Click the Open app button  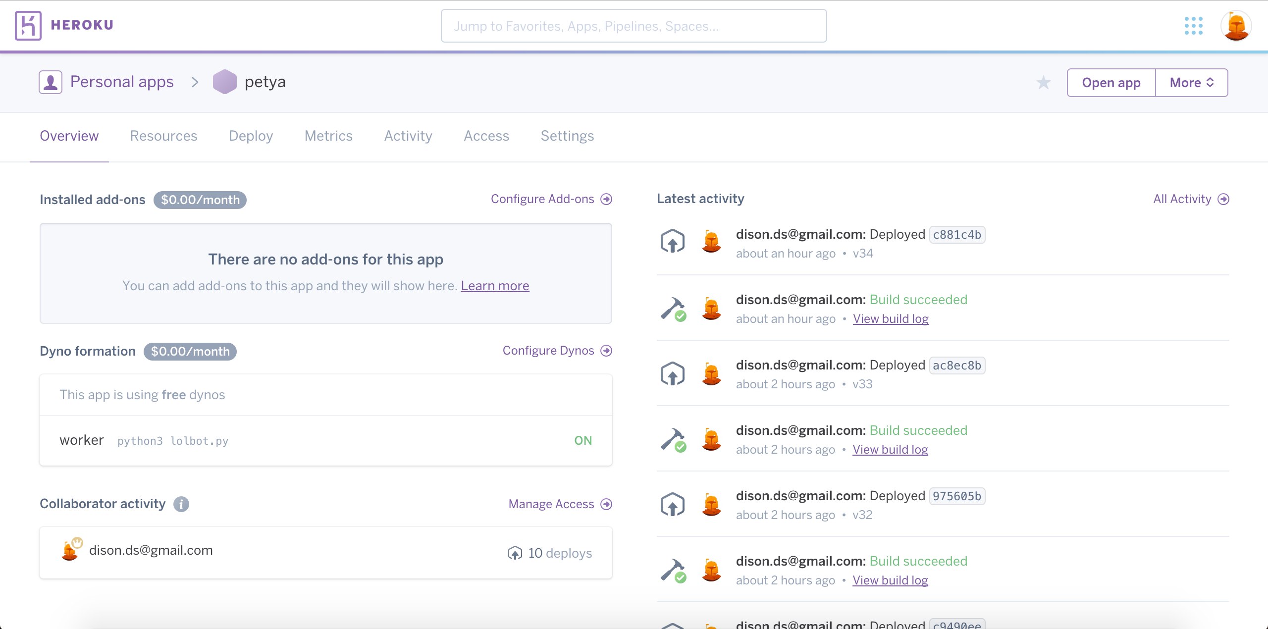point(1111,83)
